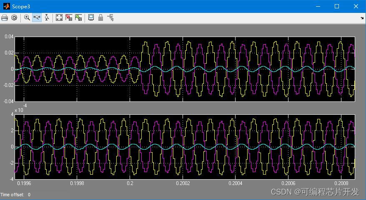Open the signal selection tool

point(110,18)
